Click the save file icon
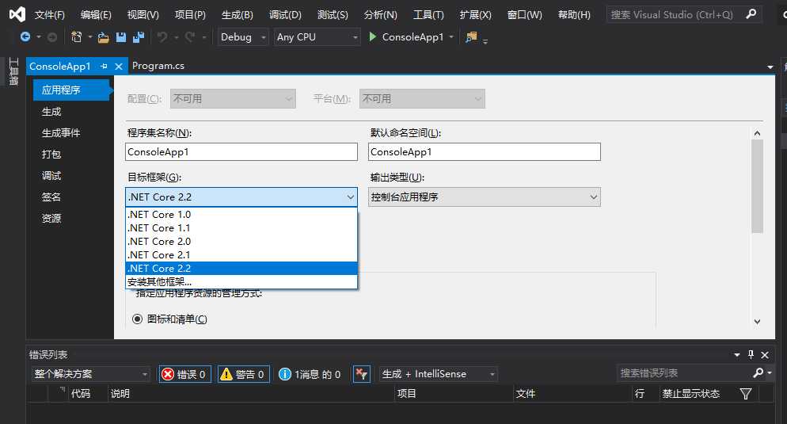The image size is (787, 424). (x=121, y=37)
